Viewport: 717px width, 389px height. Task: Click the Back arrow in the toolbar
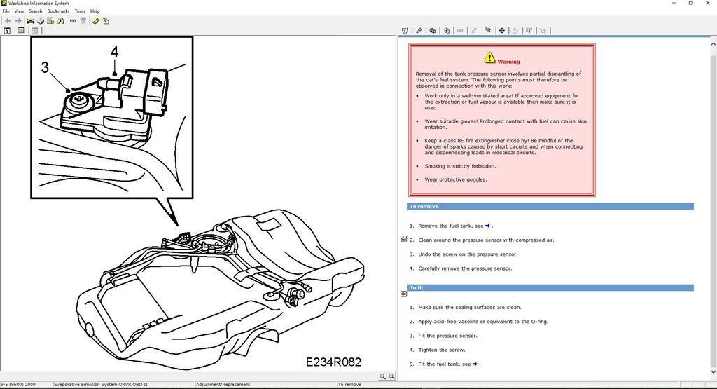coord(8,21)
